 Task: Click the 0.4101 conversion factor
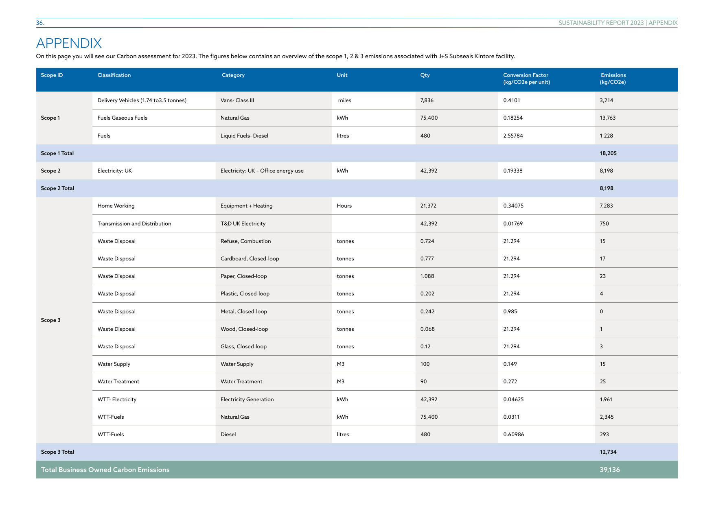click(512, 101)
